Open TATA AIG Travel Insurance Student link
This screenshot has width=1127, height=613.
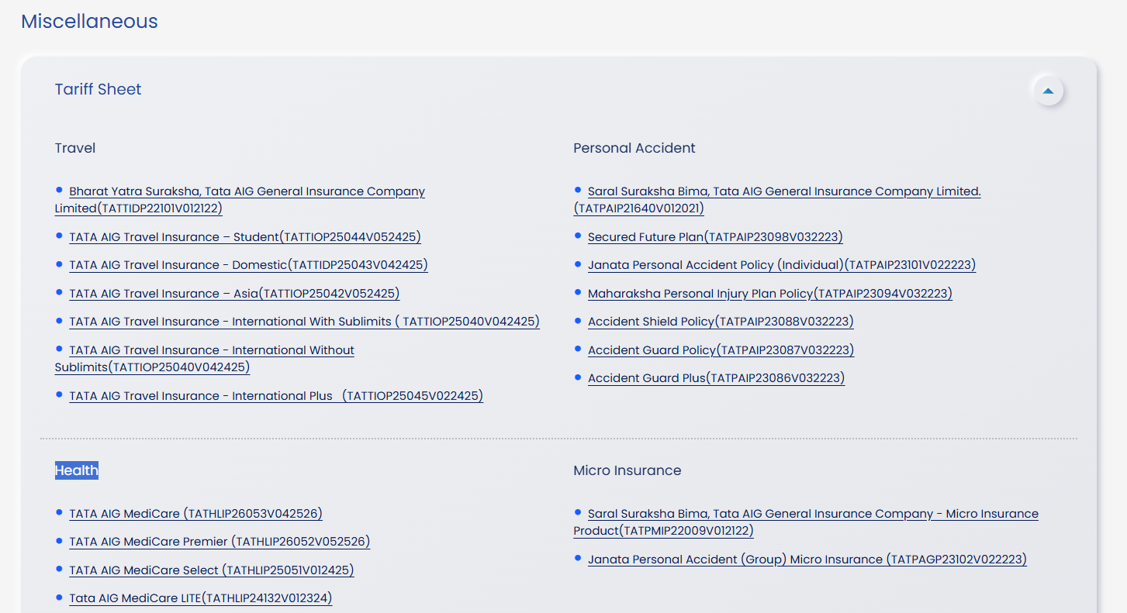pos(244,237)
